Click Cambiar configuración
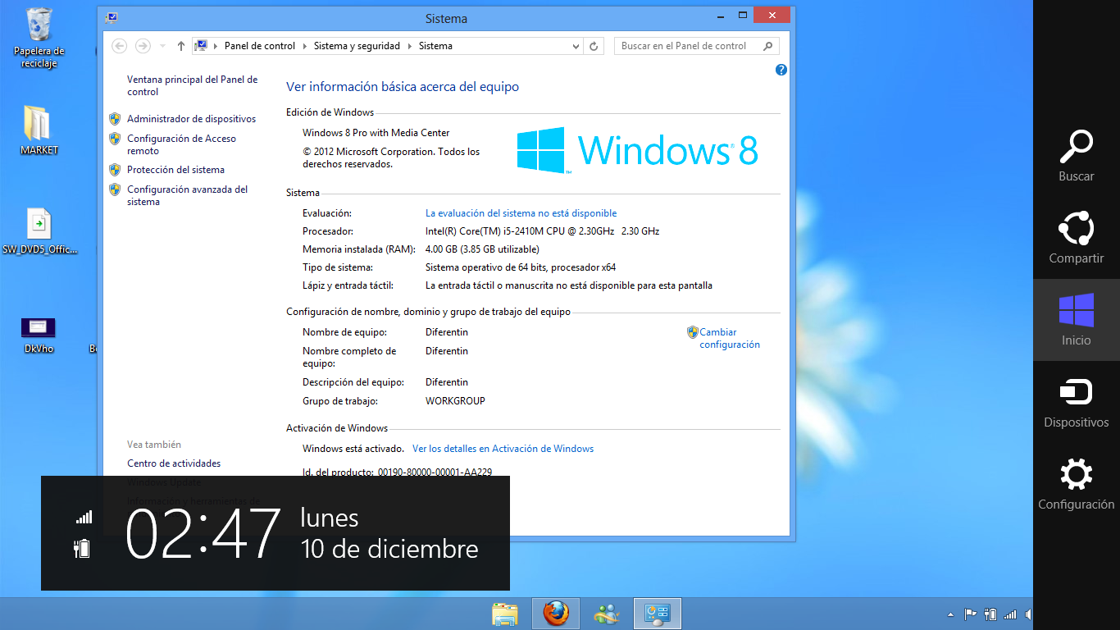The height and width of the screenshot is (630, 1120). tap(730, 338)
